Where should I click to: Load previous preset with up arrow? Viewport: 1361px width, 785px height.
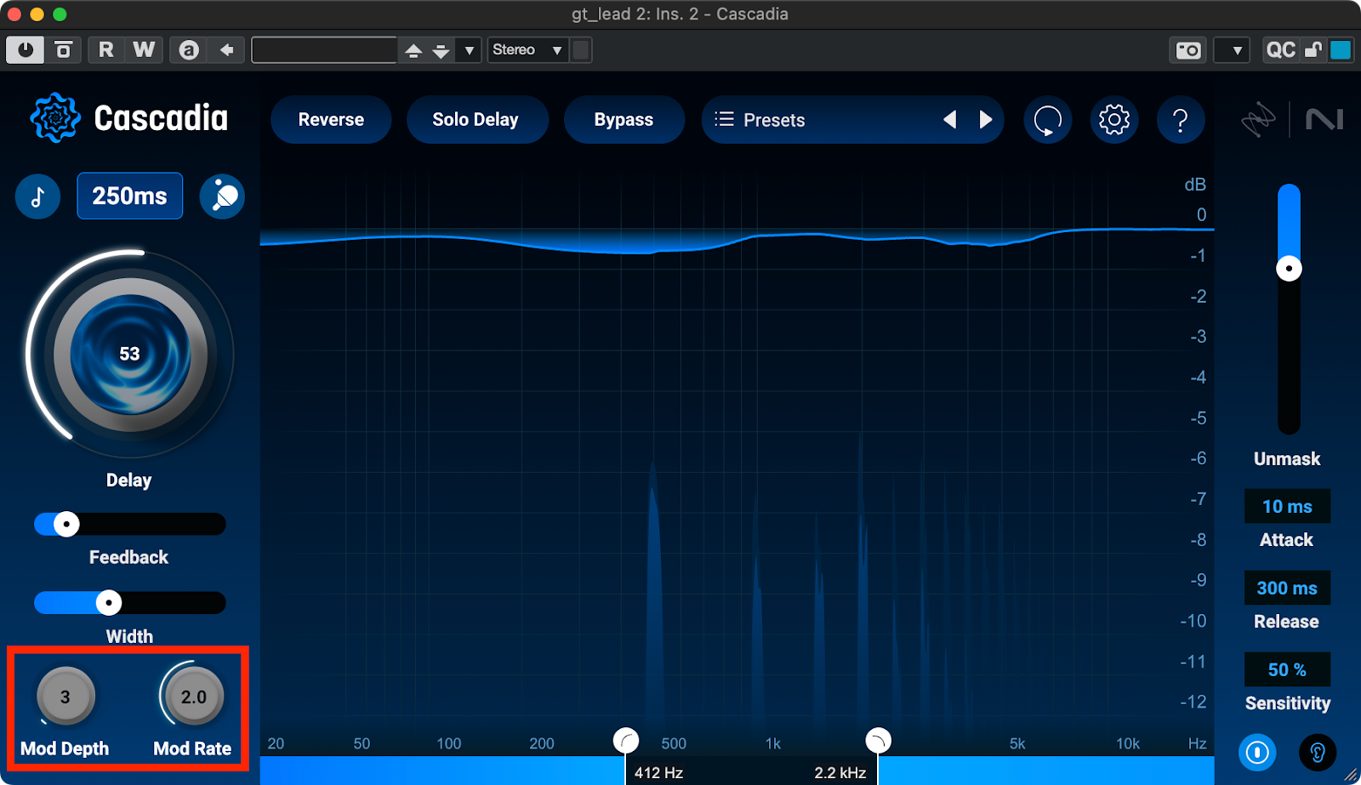tap(413, 51)
